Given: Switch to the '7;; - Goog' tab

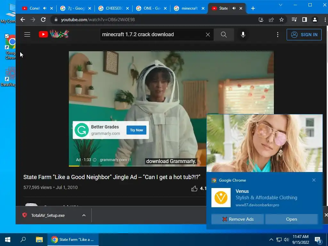Looking at the screenshot, I should click(76, 8).
